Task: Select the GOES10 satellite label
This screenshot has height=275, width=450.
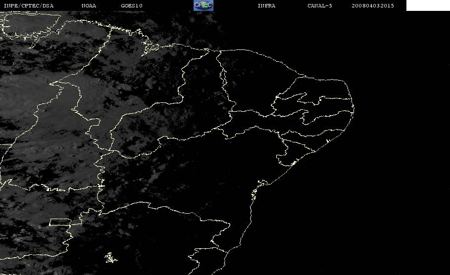Action: pos(132,5)
